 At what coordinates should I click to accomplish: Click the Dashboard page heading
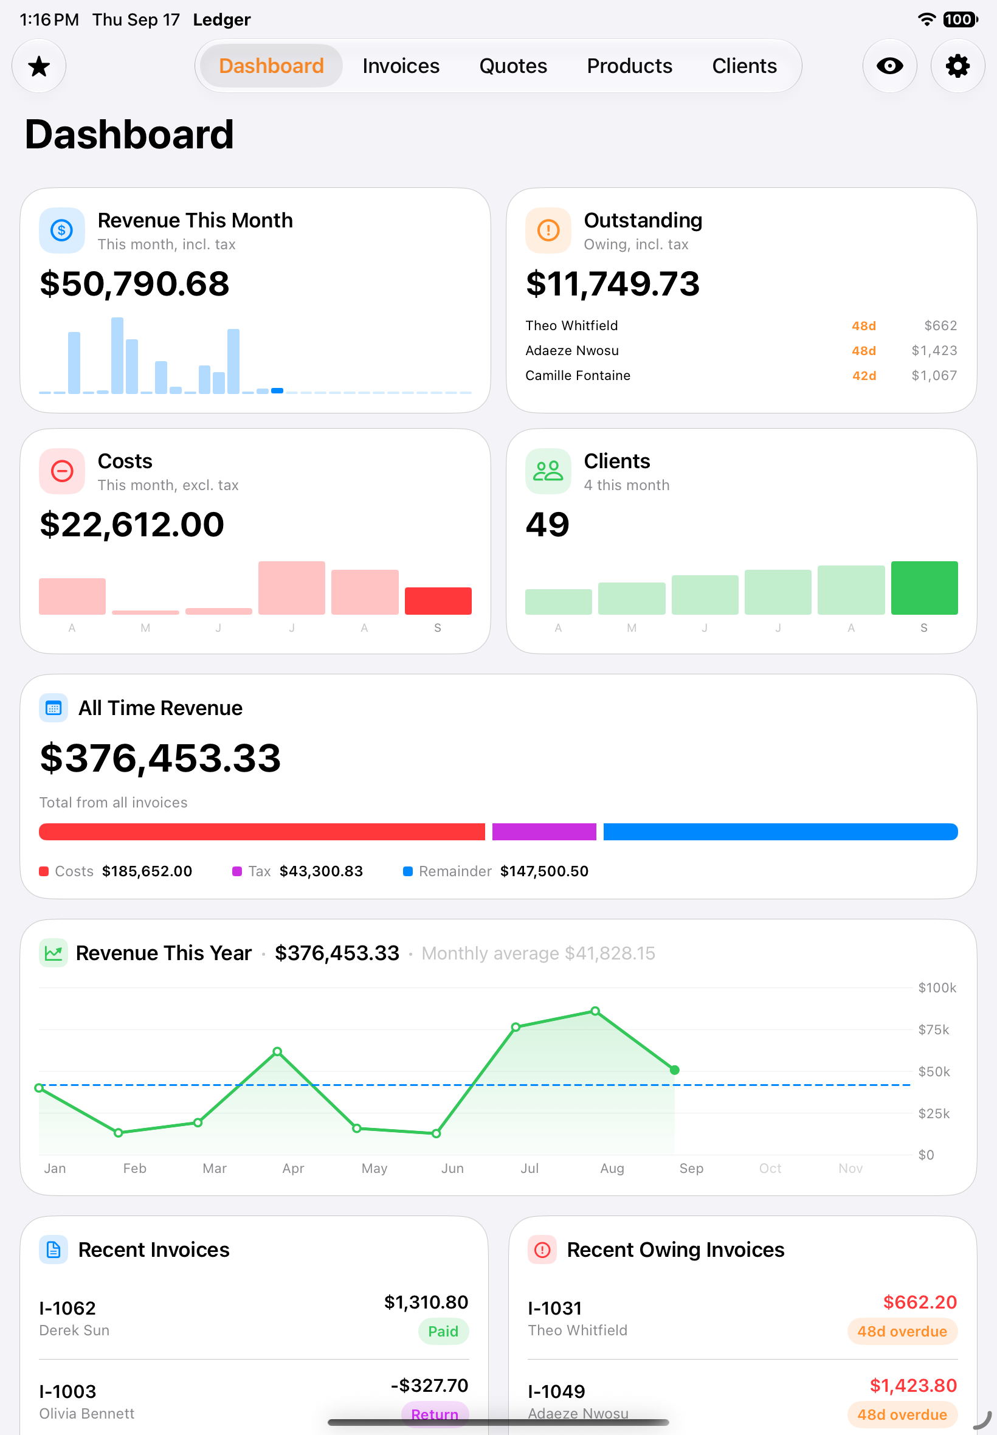(129, 134)
